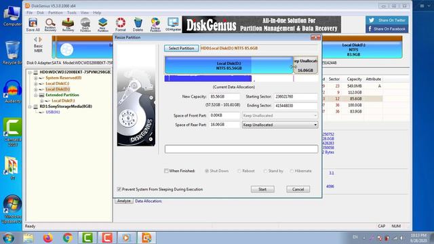The width and height of the screenshot is (434, 244).
Task: Click Starting Sector input field
Action: pos(296,96)
